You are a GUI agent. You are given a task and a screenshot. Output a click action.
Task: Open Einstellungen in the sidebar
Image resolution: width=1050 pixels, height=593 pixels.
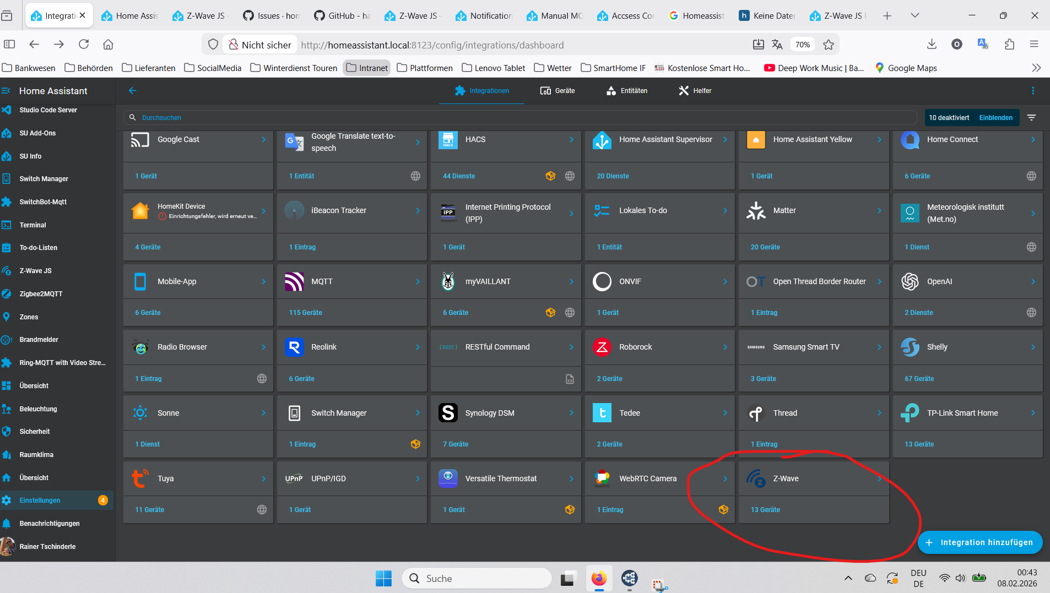click(x=57, y=500)
